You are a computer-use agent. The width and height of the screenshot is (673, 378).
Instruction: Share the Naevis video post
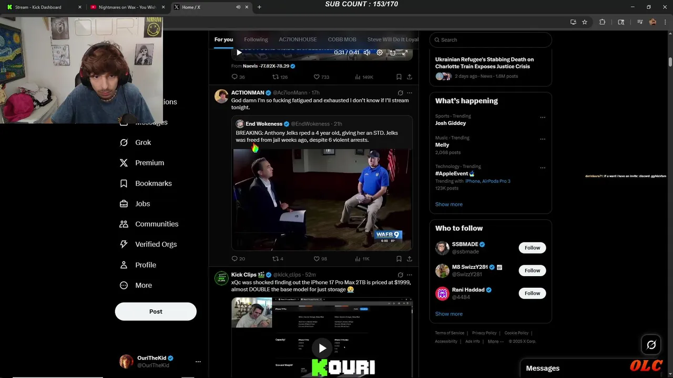[410, 77]
